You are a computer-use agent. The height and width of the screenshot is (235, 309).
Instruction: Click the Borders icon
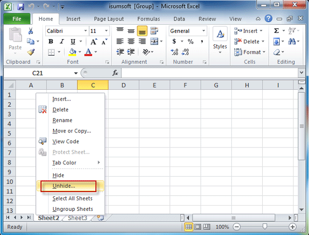tap(51, 52)
